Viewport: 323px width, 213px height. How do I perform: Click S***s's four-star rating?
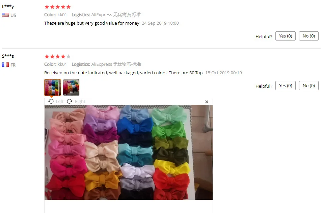tap(58, 56)
